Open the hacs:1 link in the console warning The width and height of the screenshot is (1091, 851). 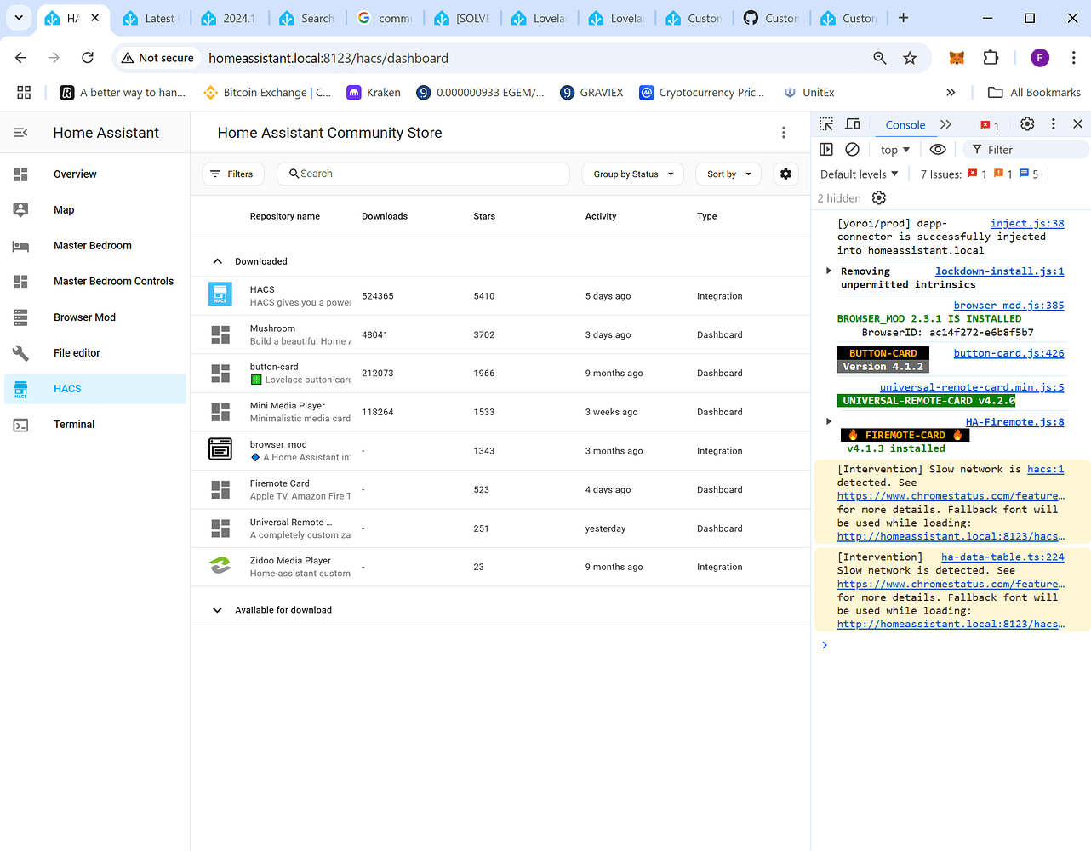point(1044,468)
